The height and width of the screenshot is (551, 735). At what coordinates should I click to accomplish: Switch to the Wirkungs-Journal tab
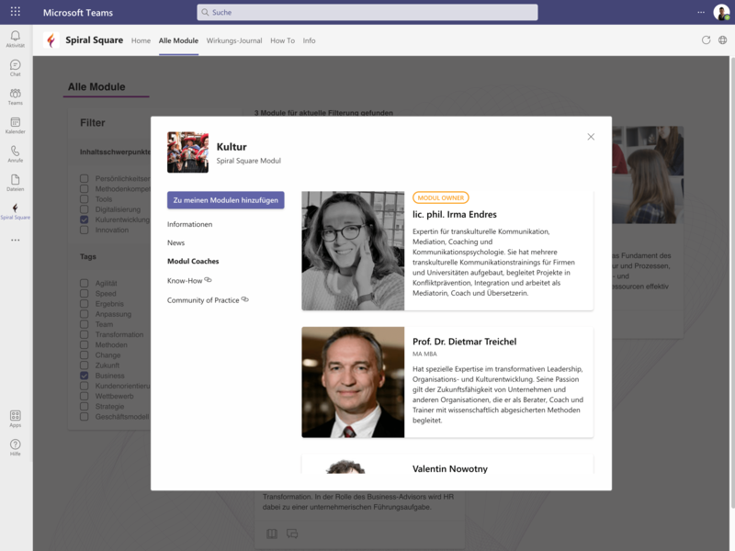[234, 40]
